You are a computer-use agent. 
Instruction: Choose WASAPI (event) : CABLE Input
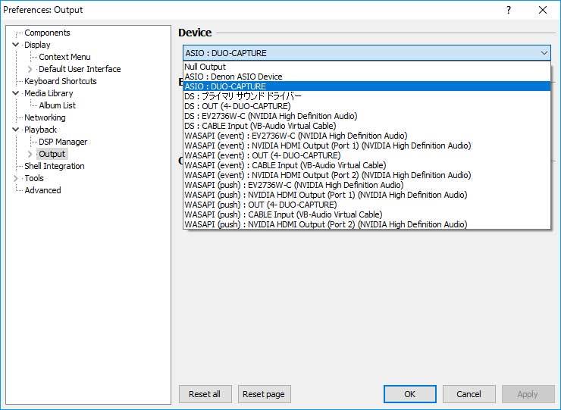(x=367, y=165)
